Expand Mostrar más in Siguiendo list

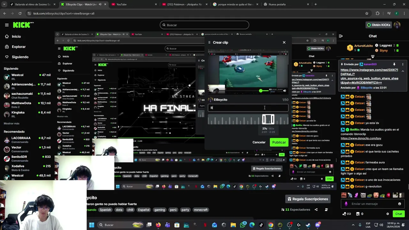click(12, 123)
